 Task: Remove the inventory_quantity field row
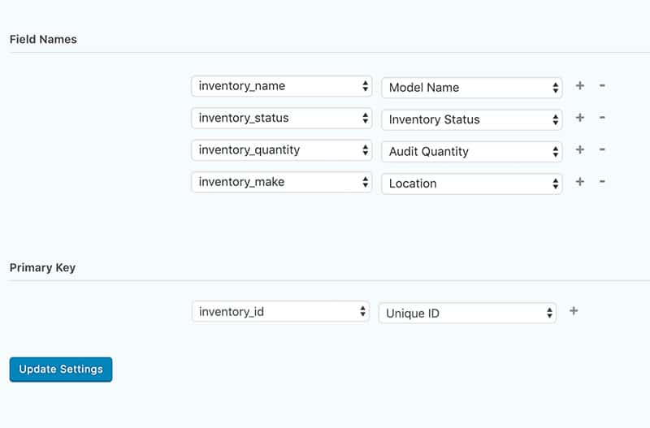click(602, 149)
